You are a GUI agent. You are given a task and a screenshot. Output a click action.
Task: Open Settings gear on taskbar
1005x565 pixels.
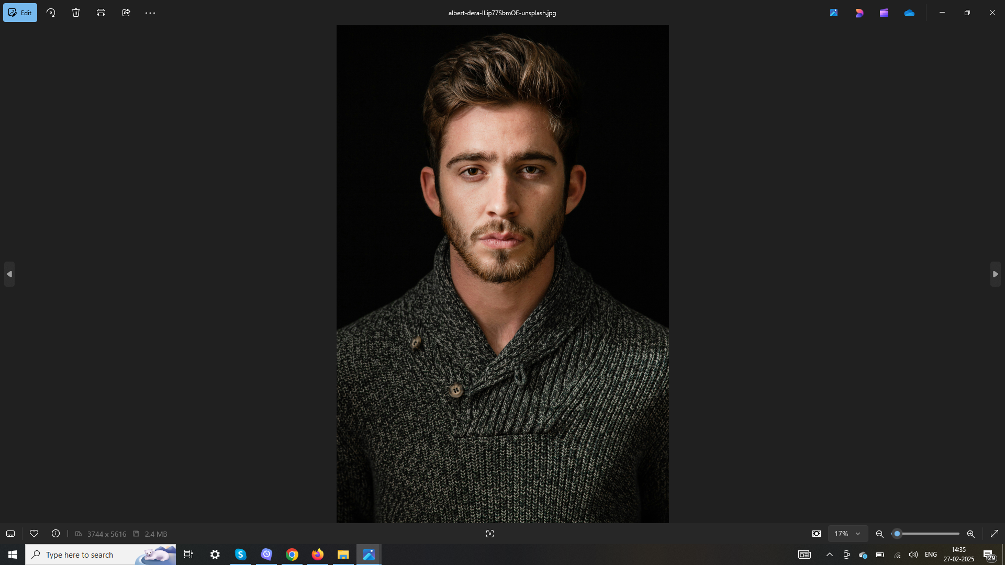coord(215,555)
